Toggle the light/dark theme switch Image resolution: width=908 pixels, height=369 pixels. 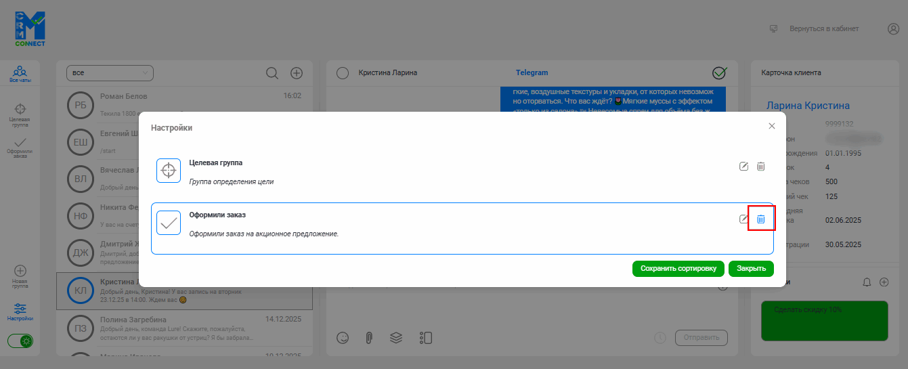point(21,341)
